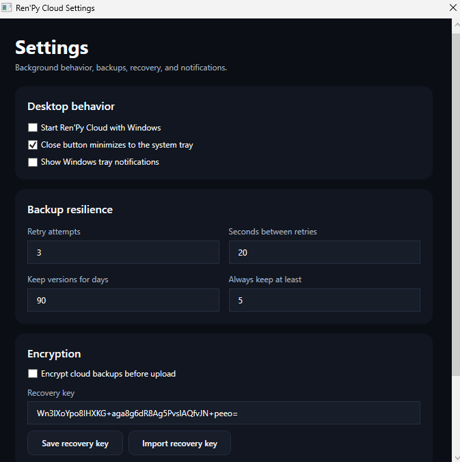Image resolution: width=460 pixels, height=462 pixels.
Task: Click the Ren'Py Cloud title bar app icon
Action: tap(6, 8)
